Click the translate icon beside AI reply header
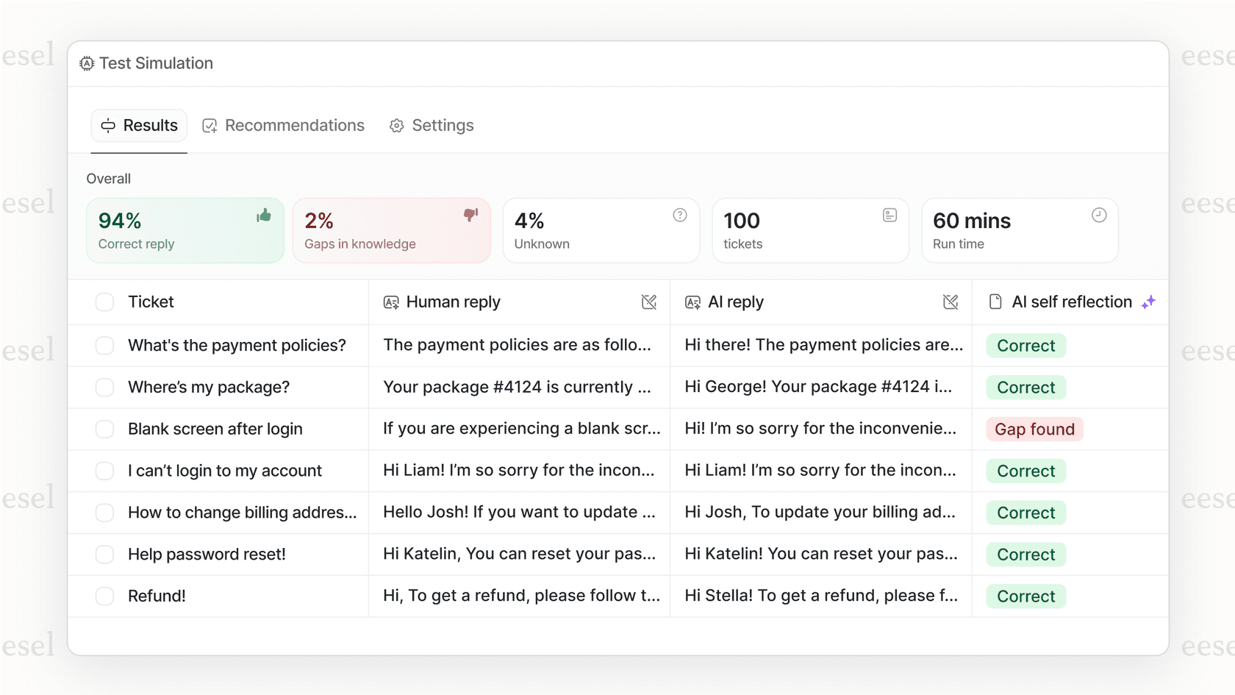This screenshot has height=695, width=1235. coord(692,302)
